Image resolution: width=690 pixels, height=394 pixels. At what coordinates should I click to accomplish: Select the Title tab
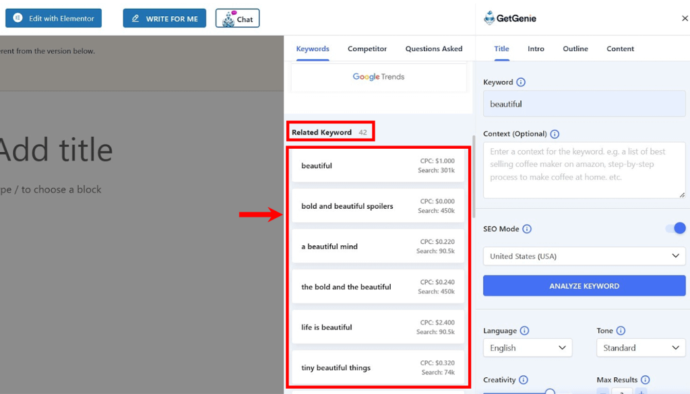point(501,48)
